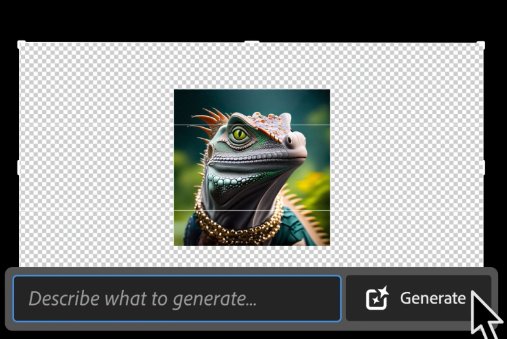Click the right-middle crop edge handle
Viewport: 507px width, 339px height.
coord(483,167)
